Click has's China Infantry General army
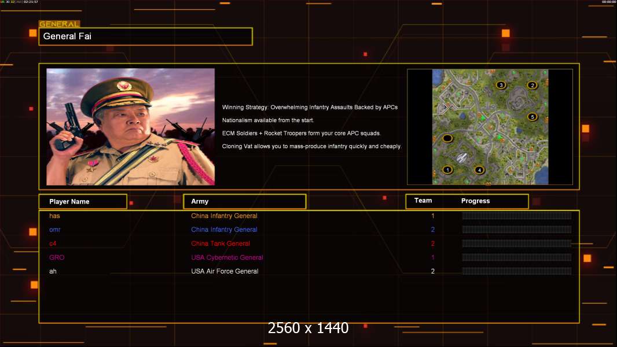 (x=224, y=216)
